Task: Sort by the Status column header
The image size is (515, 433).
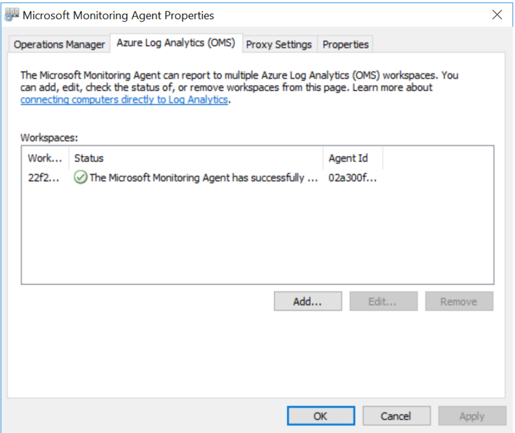Action: [x=196, y=158]
